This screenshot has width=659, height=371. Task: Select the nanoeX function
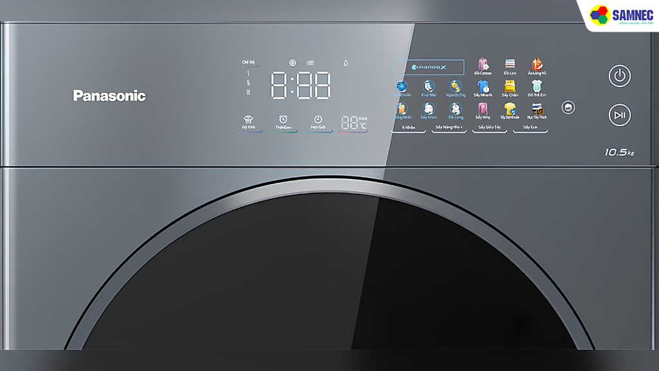(429, 67)
